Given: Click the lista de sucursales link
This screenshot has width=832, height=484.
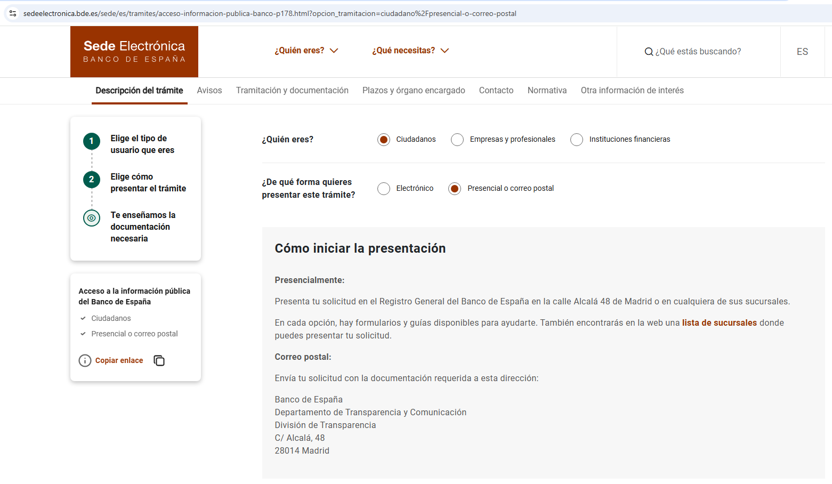Looking at the screenshot, I should point(719,322).
